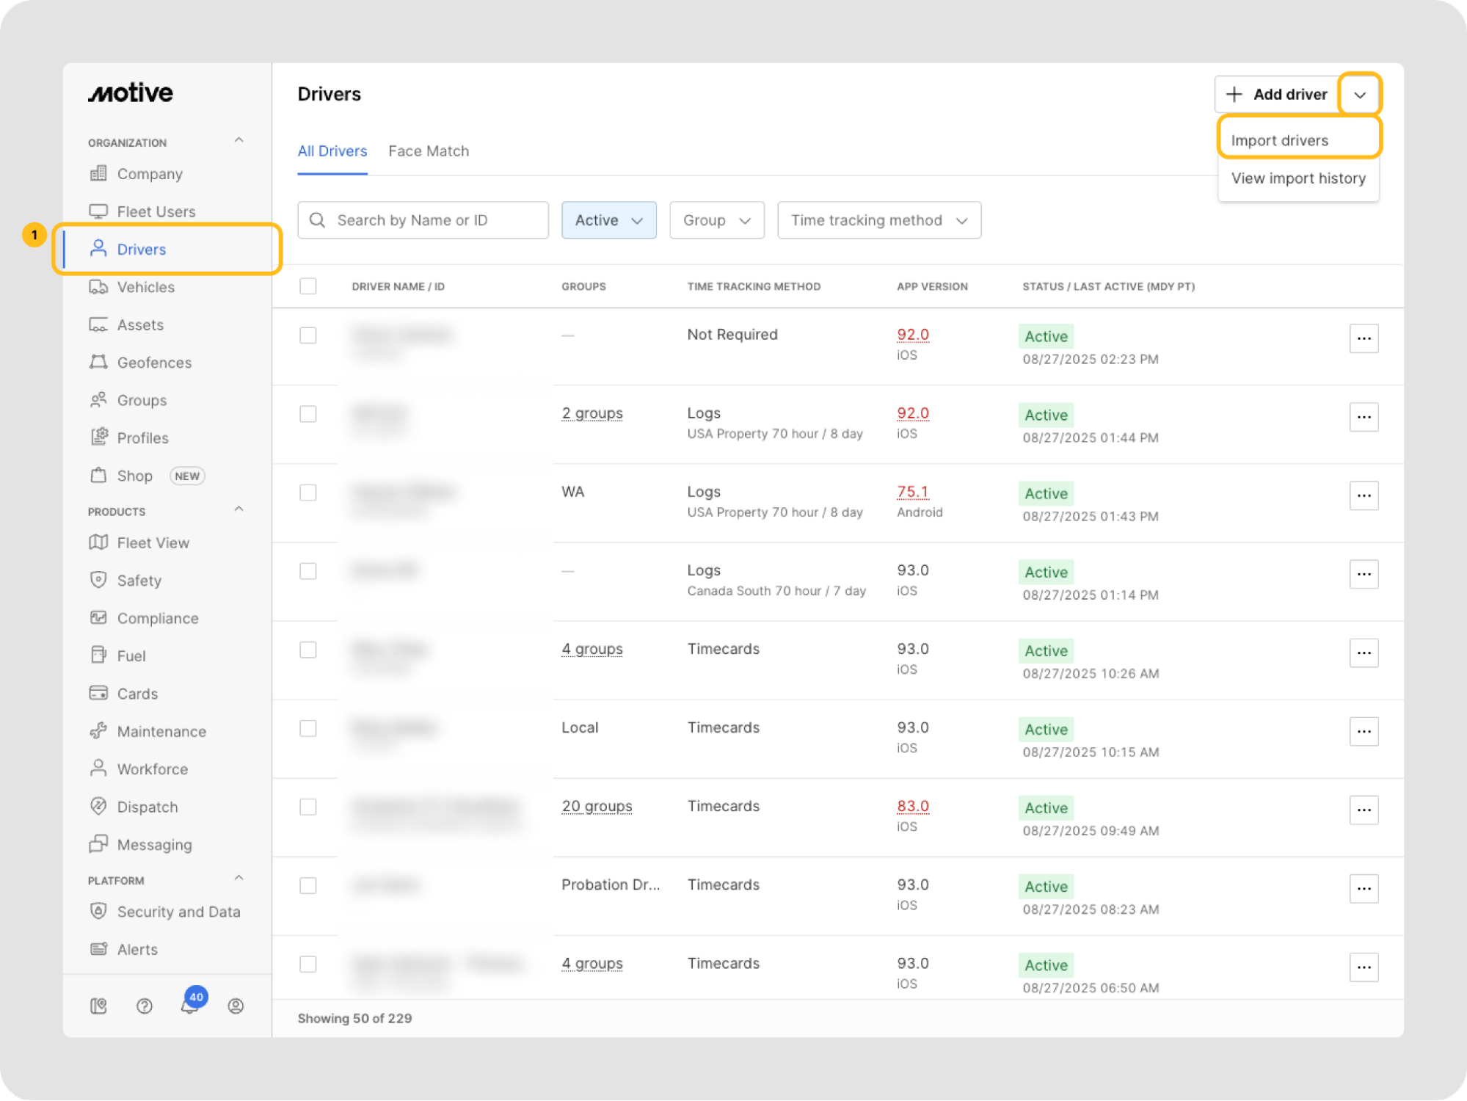
Task: Open Fuel section in sidebar
Action: [131, 656]
